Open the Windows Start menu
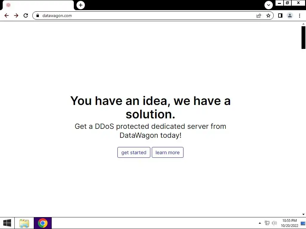The height and width of the screenshot is (229, 306). 7,223
